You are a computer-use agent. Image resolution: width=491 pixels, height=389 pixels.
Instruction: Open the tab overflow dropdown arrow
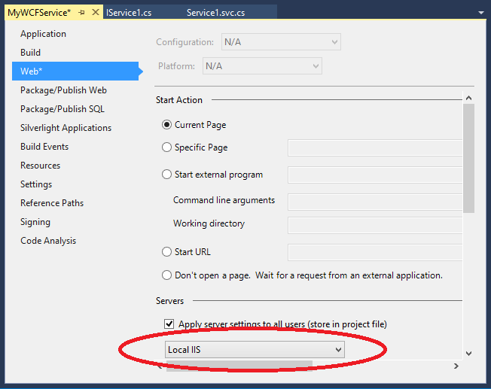[481, 13]
